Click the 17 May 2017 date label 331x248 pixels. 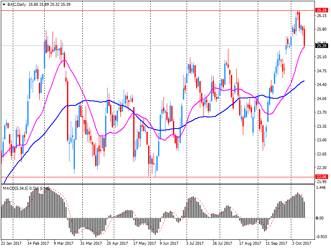point(144,243)
